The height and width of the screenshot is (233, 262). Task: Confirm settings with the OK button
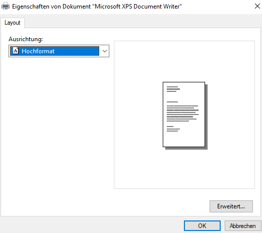tap(202, 226)
